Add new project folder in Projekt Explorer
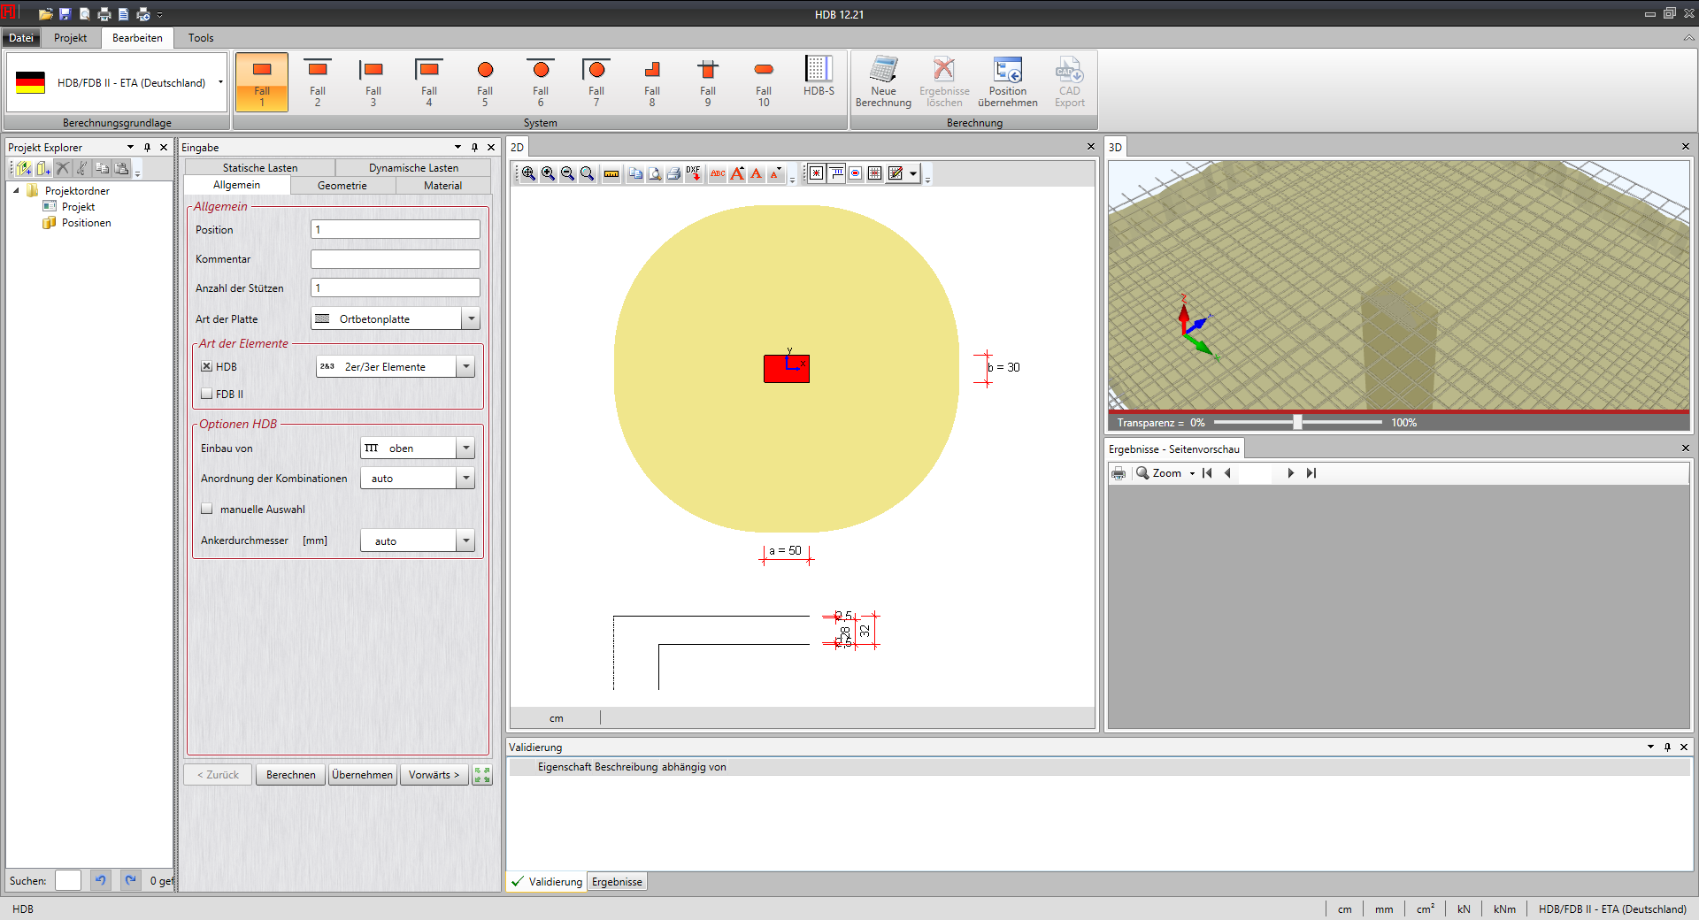Screen dimensions: 1699x920 (23, 168)
